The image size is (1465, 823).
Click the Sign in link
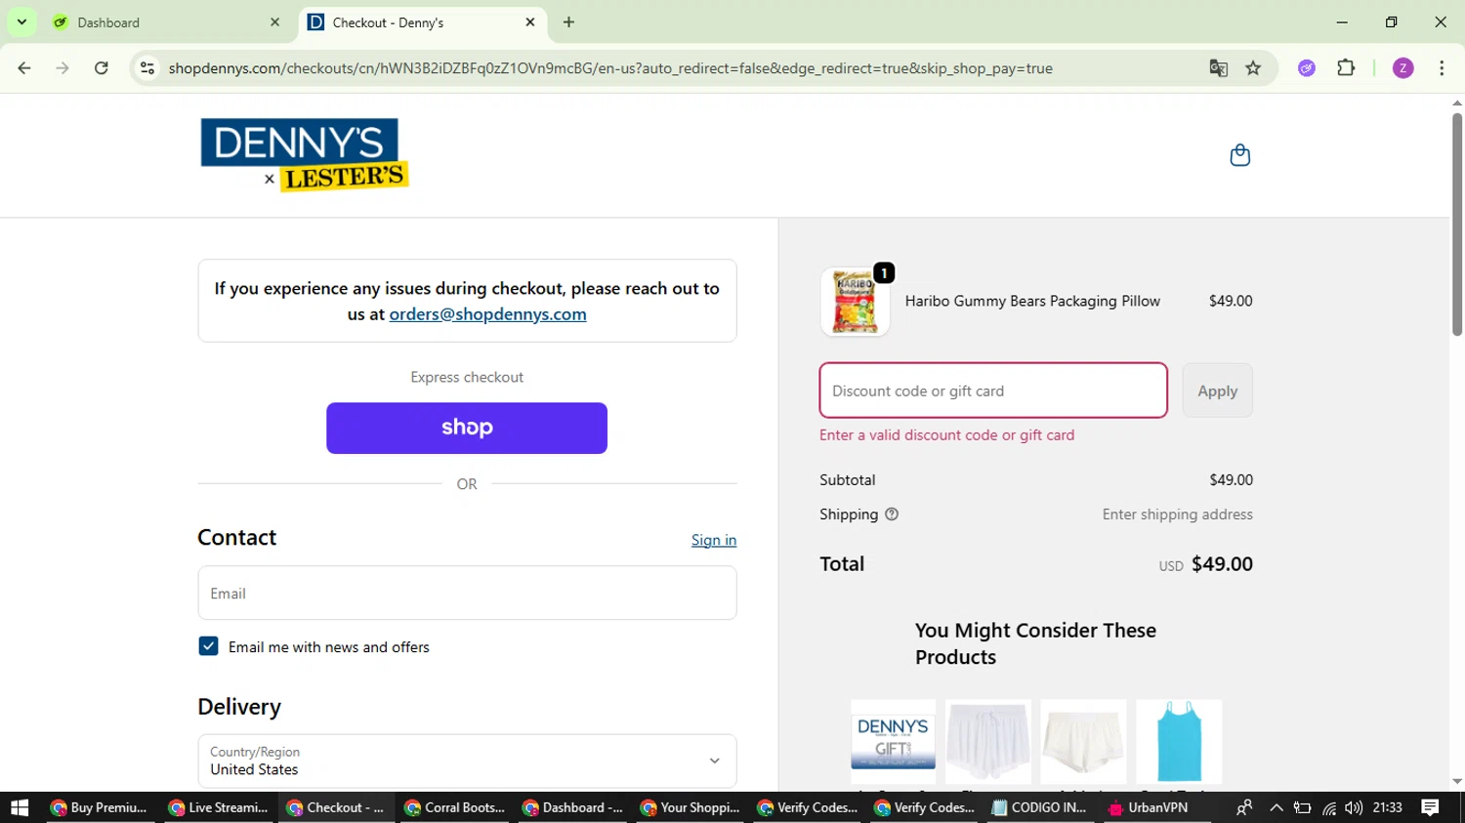714,540
